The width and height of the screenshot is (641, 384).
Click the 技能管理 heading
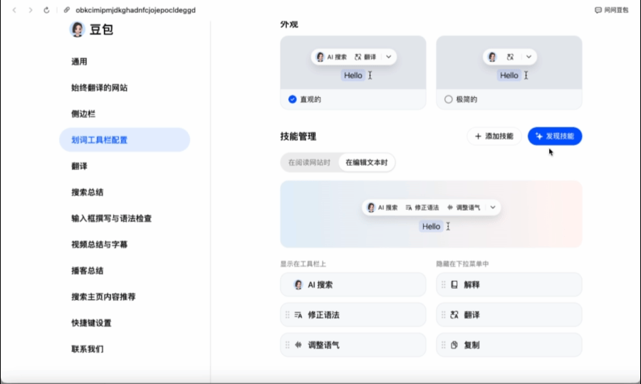click(x=298, y=137)
